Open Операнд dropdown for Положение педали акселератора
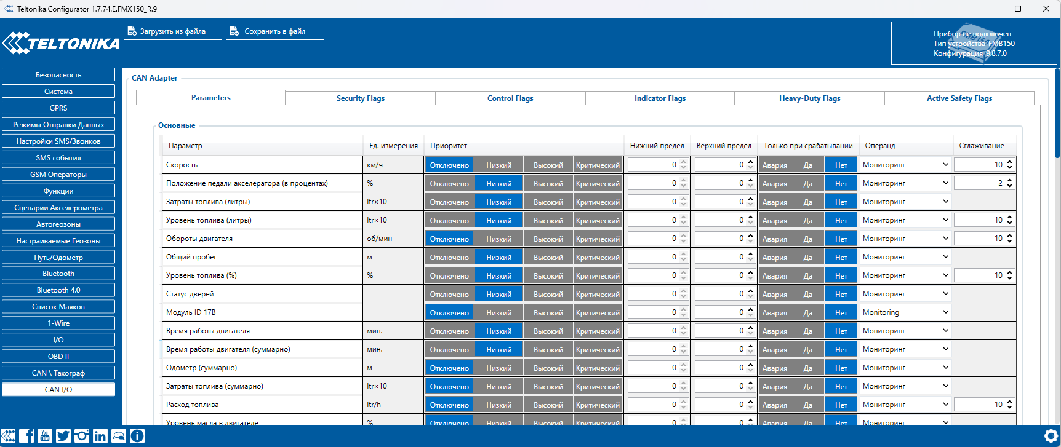Image resolution: width=1061 pixels, height=447 pixels. coord(905,183)
